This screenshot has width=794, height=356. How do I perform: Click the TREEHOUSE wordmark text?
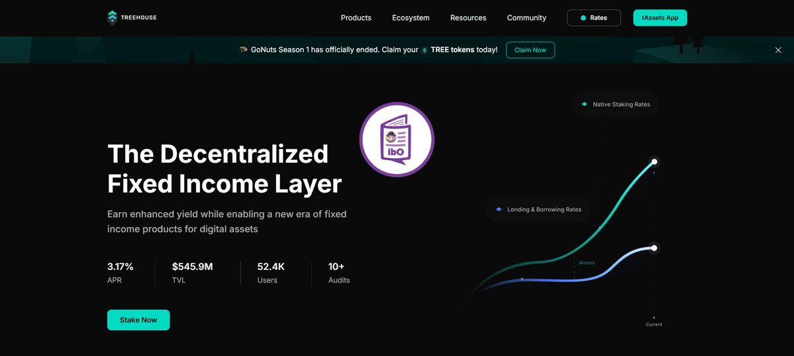click(139, 18)
